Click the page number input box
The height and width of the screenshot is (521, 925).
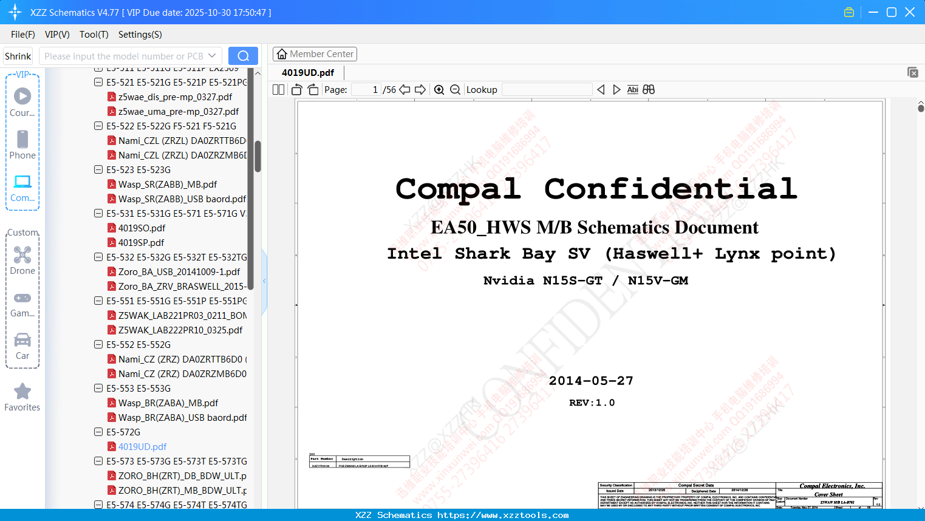click(x=366, y=90)
